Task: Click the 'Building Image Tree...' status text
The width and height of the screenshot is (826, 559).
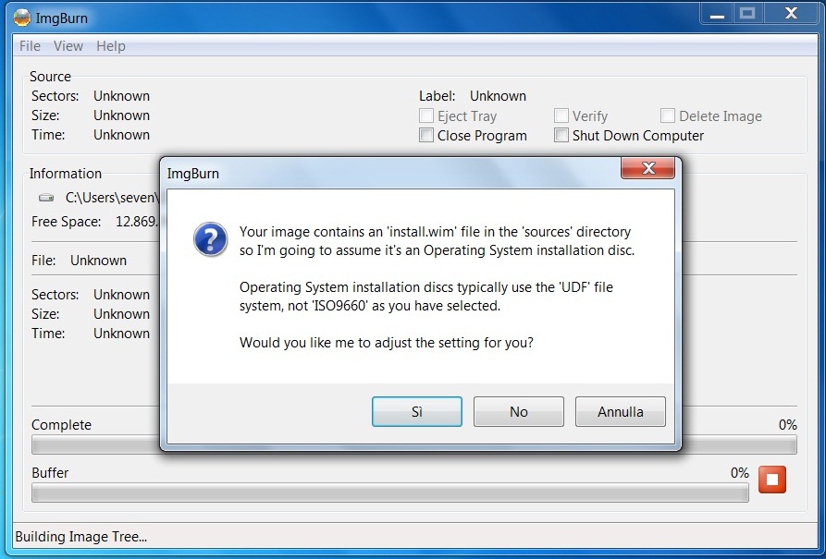Action: (x=81, y=537)
